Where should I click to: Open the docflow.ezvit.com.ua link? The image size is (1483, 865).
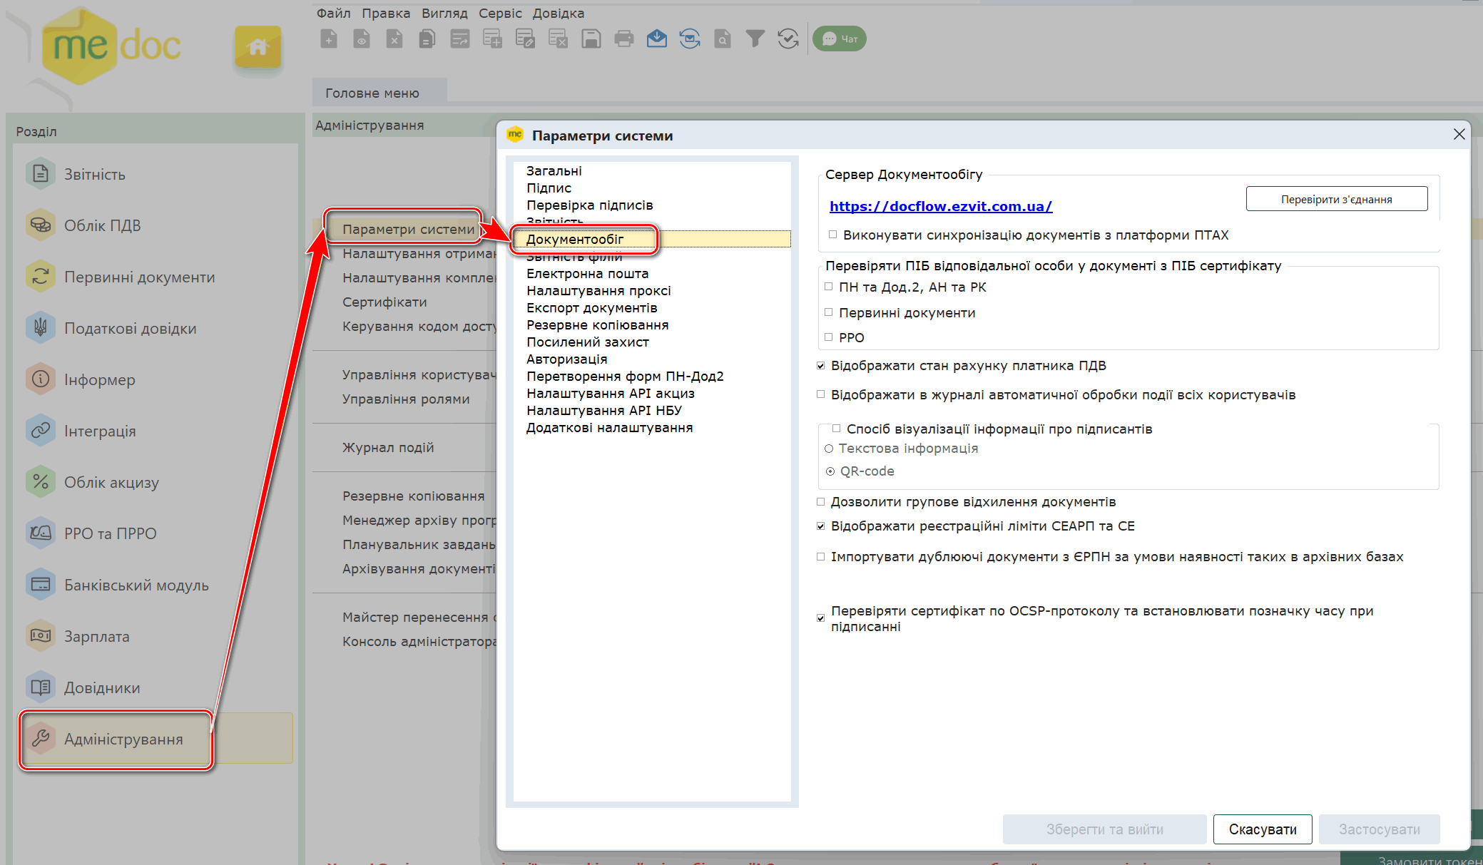tap(940, 206)
